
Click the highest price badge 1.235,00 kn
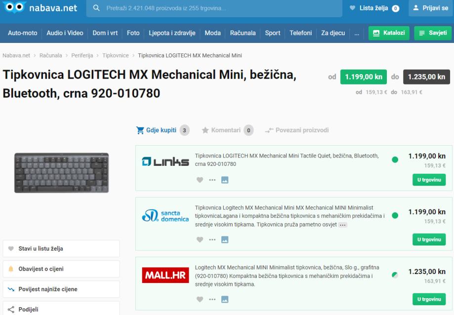click(x=426, y=77)
